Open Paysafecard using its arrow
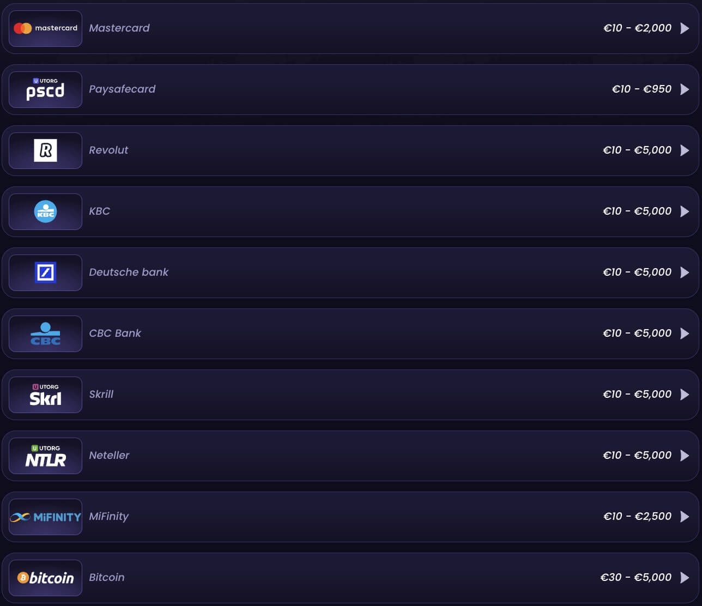Image resolution: width=702 pixels, height=606 pixels. click(685, 89)
